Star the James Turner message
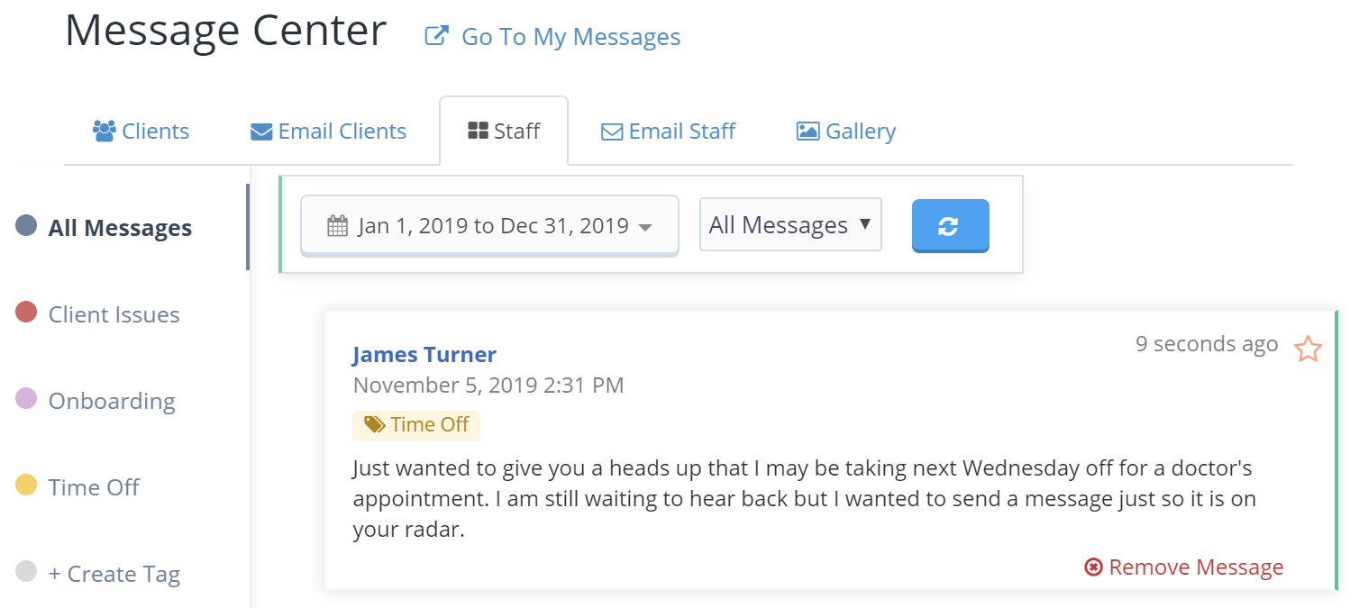1359x608 pixels. point(1308,349)
